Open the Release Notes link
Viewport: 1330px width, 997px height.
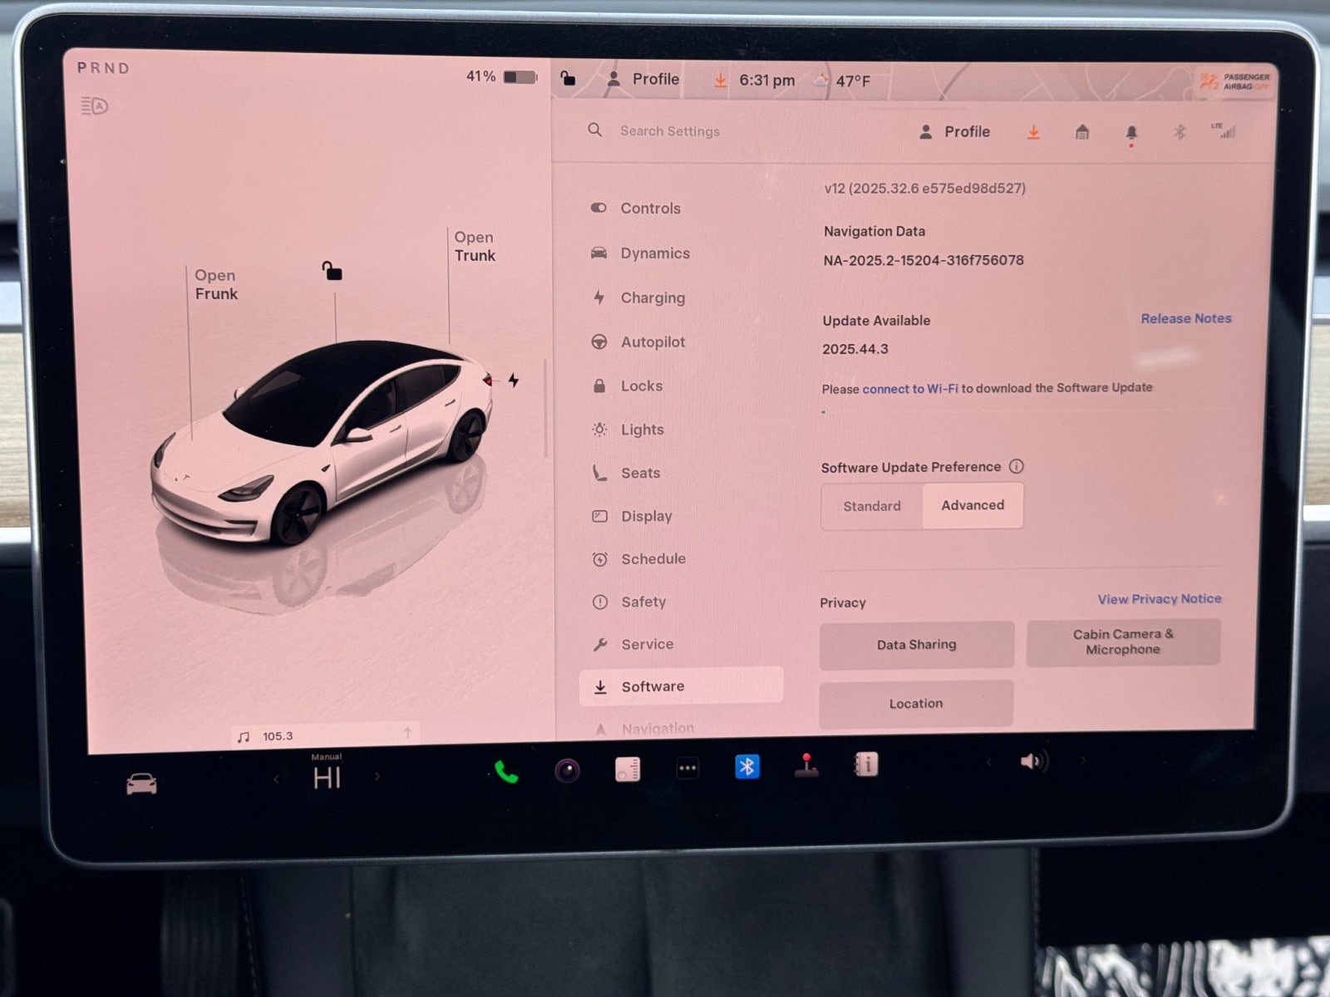point(1185,318)
